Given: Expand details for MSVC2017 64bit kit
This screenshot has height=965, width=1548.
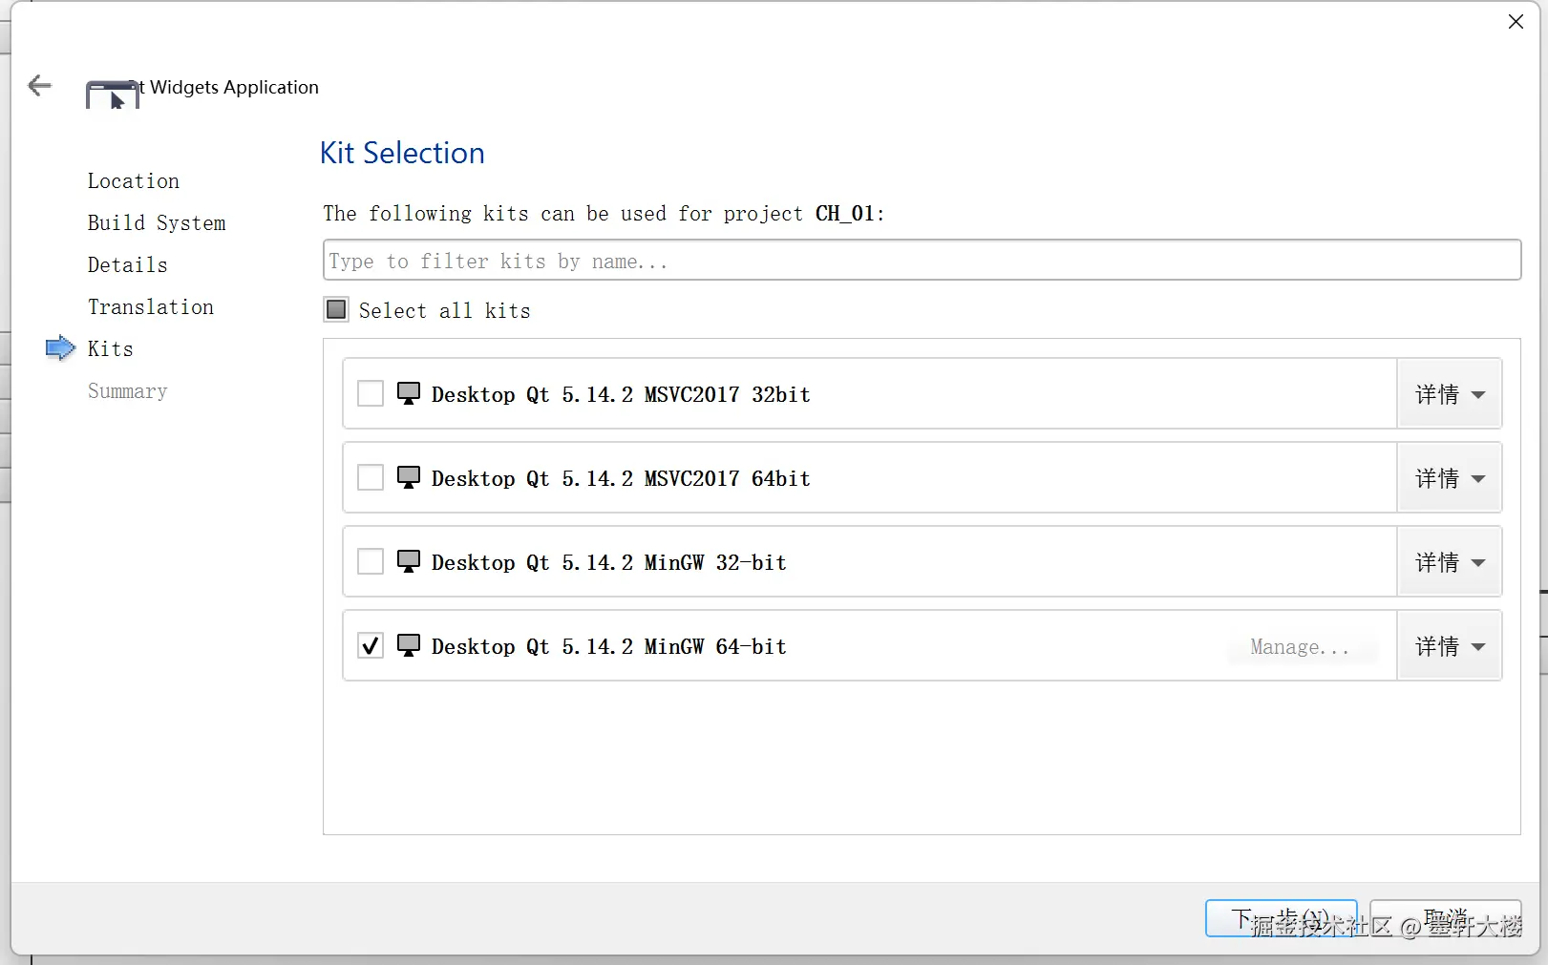Looking at the screenshot, I should click(x=1449, y=478).
